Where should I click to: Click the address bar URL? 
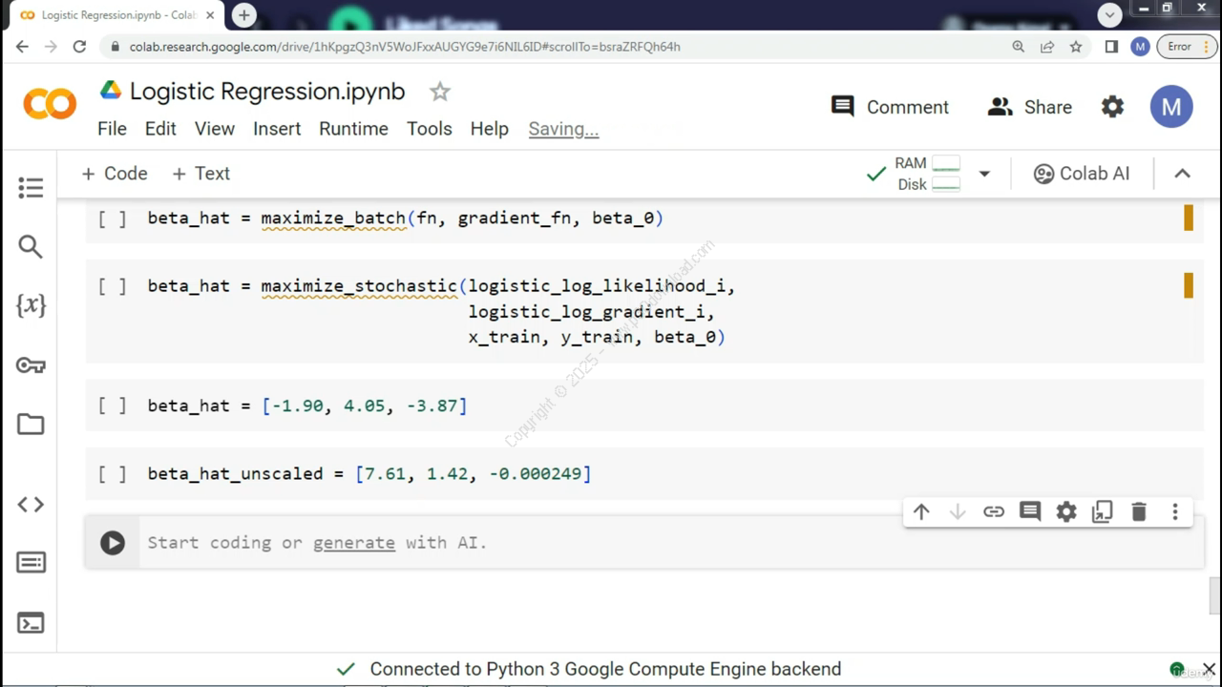pyautogui.click(x=405, y=47)
